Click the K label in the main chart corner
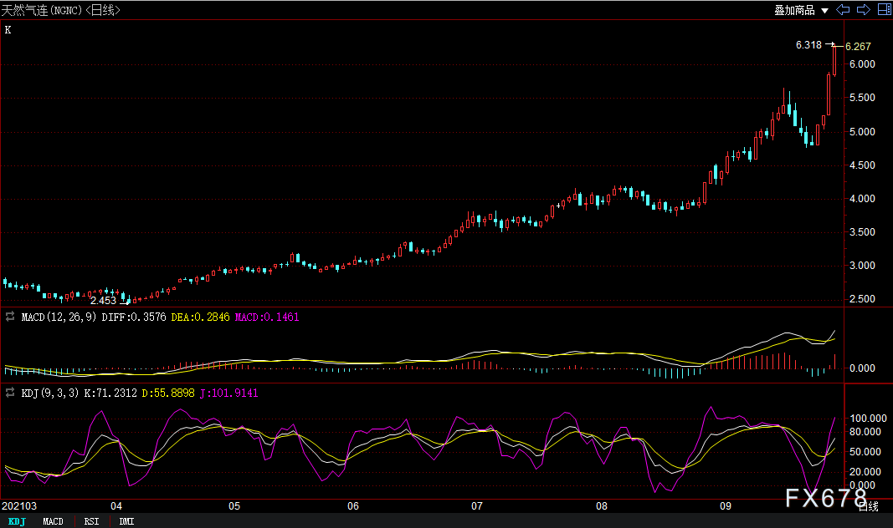 pos(8,29)
